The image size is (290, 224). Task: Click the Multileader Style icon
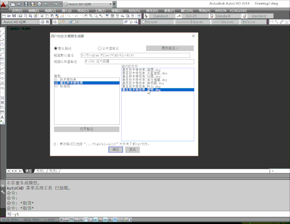click(245, 16)
